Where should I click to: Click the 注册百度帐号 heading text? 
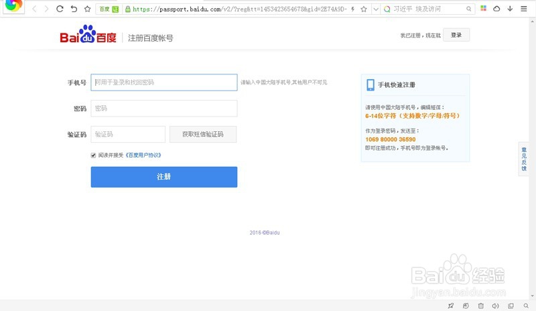[150, 38]
